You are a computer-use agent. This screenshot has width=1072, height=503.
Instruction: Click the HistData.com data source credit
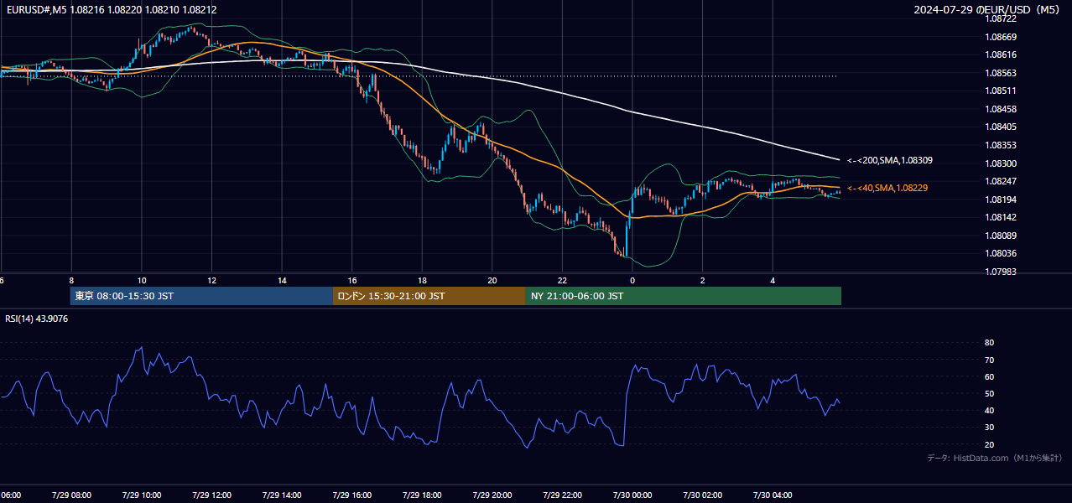click(x=995, y=458)
